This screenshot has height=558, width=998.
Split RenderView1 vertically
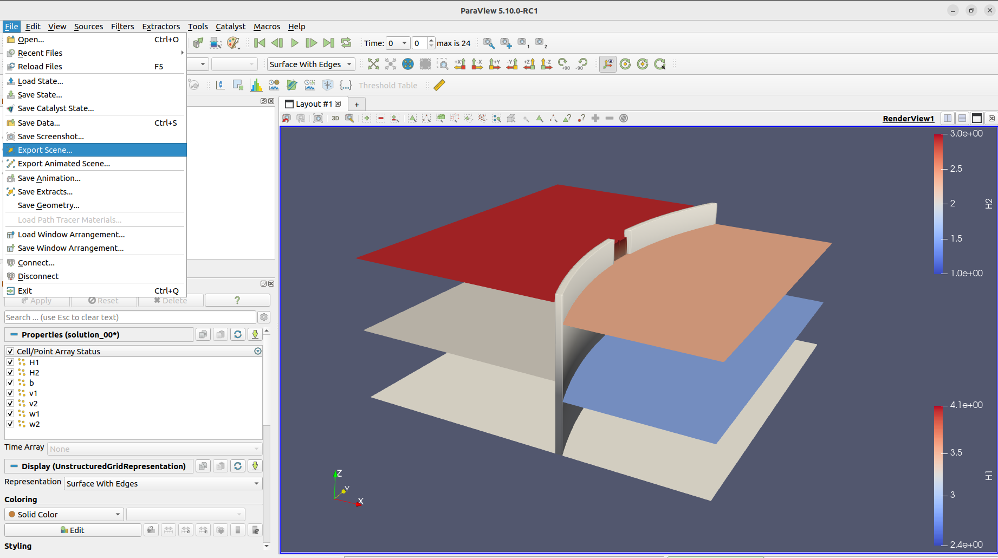tap(962, 118)
